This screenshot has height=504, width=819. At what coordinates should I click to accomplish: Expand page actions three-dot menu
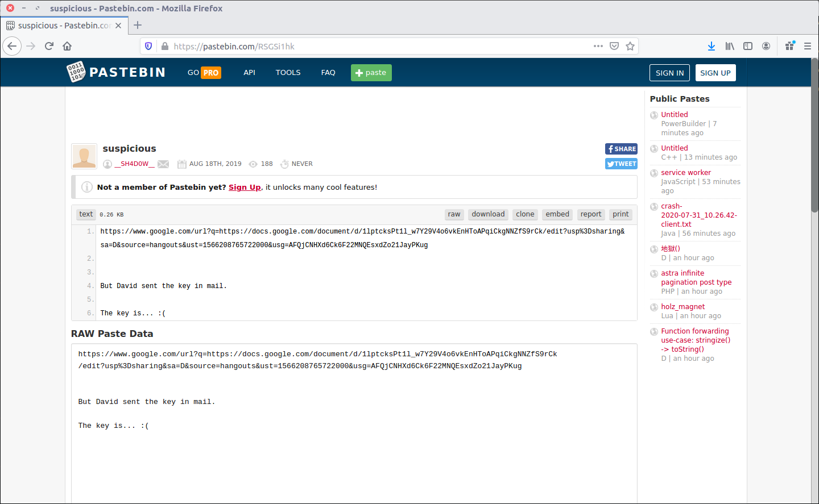(x=598, y=46)
